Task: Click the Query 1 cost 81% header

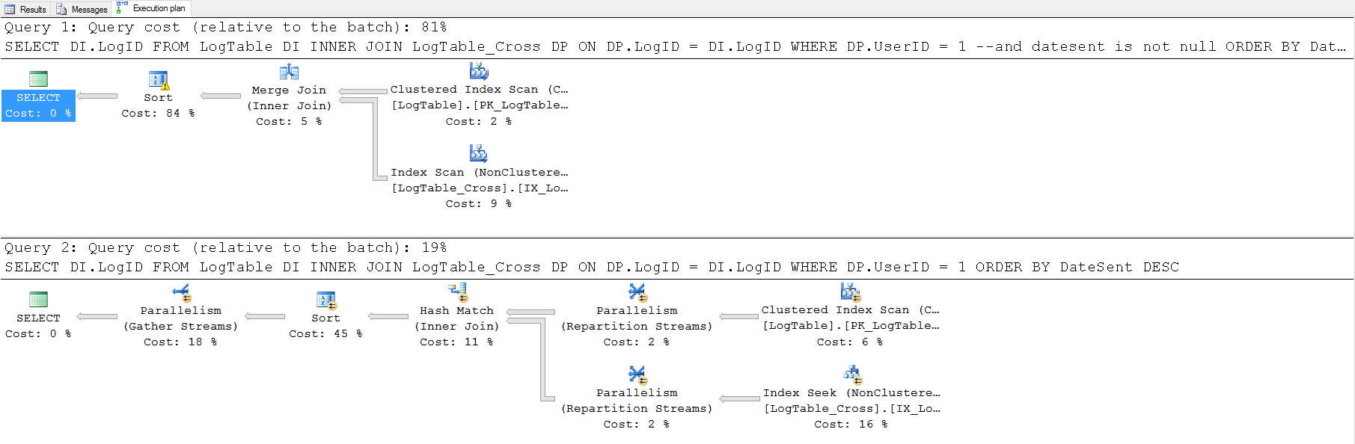Action: (225, 28)
